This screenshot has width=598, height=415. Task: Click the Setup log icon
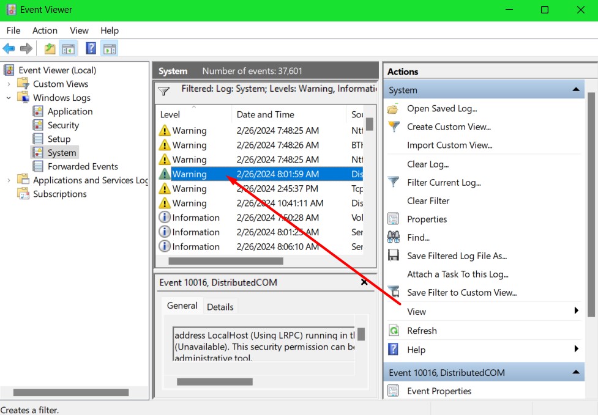[38, 139]
